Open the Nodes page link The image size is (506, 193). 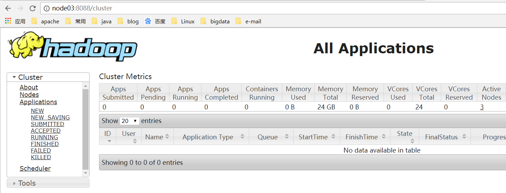coord(29,95)
